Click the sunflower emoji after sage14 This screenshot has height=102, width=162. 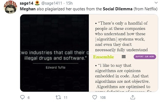point(37,3)
